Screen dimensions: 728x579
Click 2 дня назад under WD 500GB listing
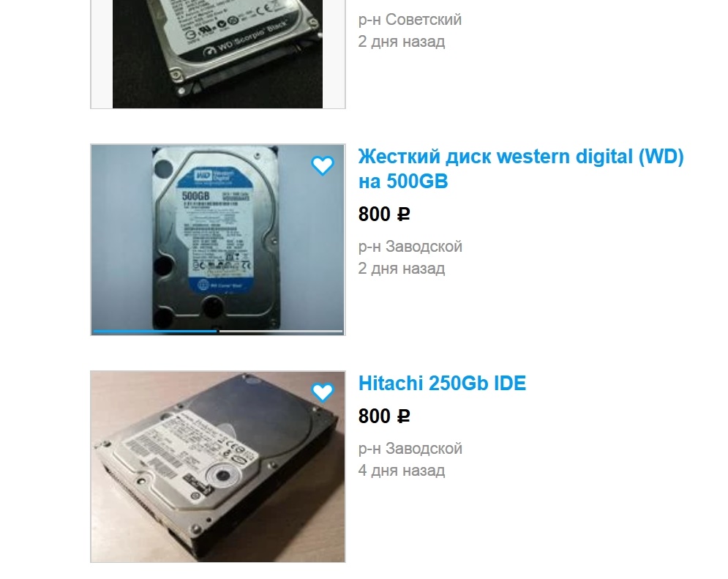[x=402, y=269]
